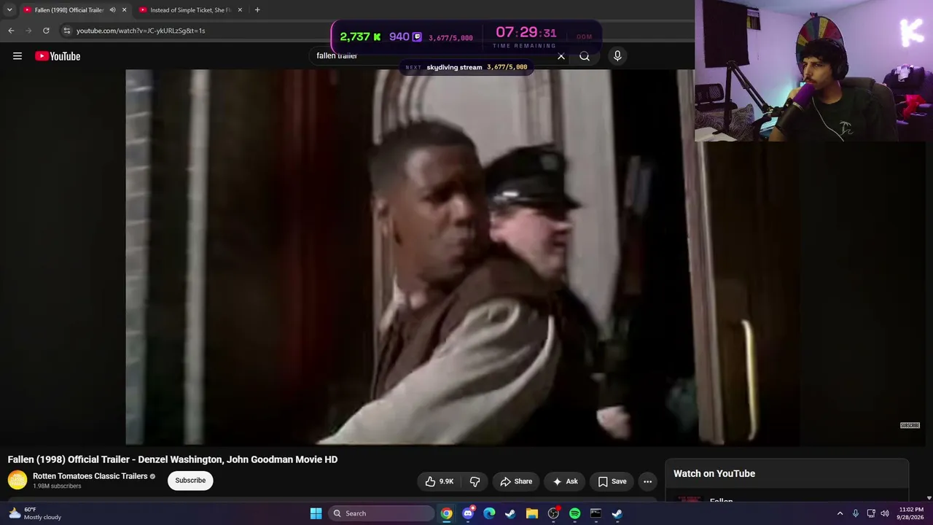Open the Ask button under the video
This screenshot has width=933, height=525.
tap(565, 481)
